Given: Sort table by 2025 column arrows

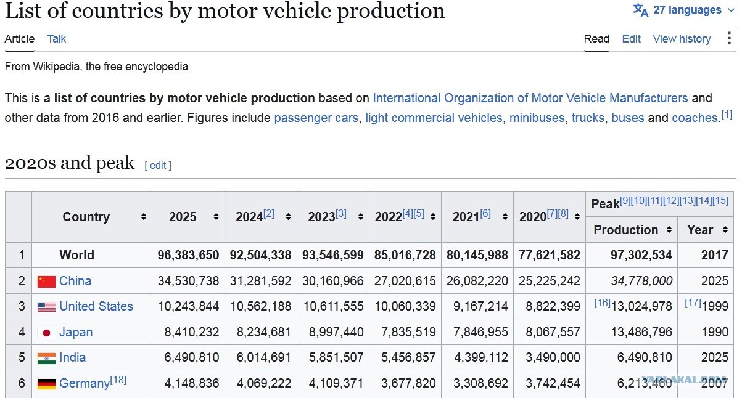Looking at the screenshot, I should 216,217.
